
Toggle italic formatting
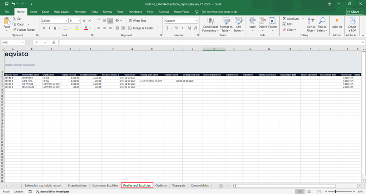point(49,28)
